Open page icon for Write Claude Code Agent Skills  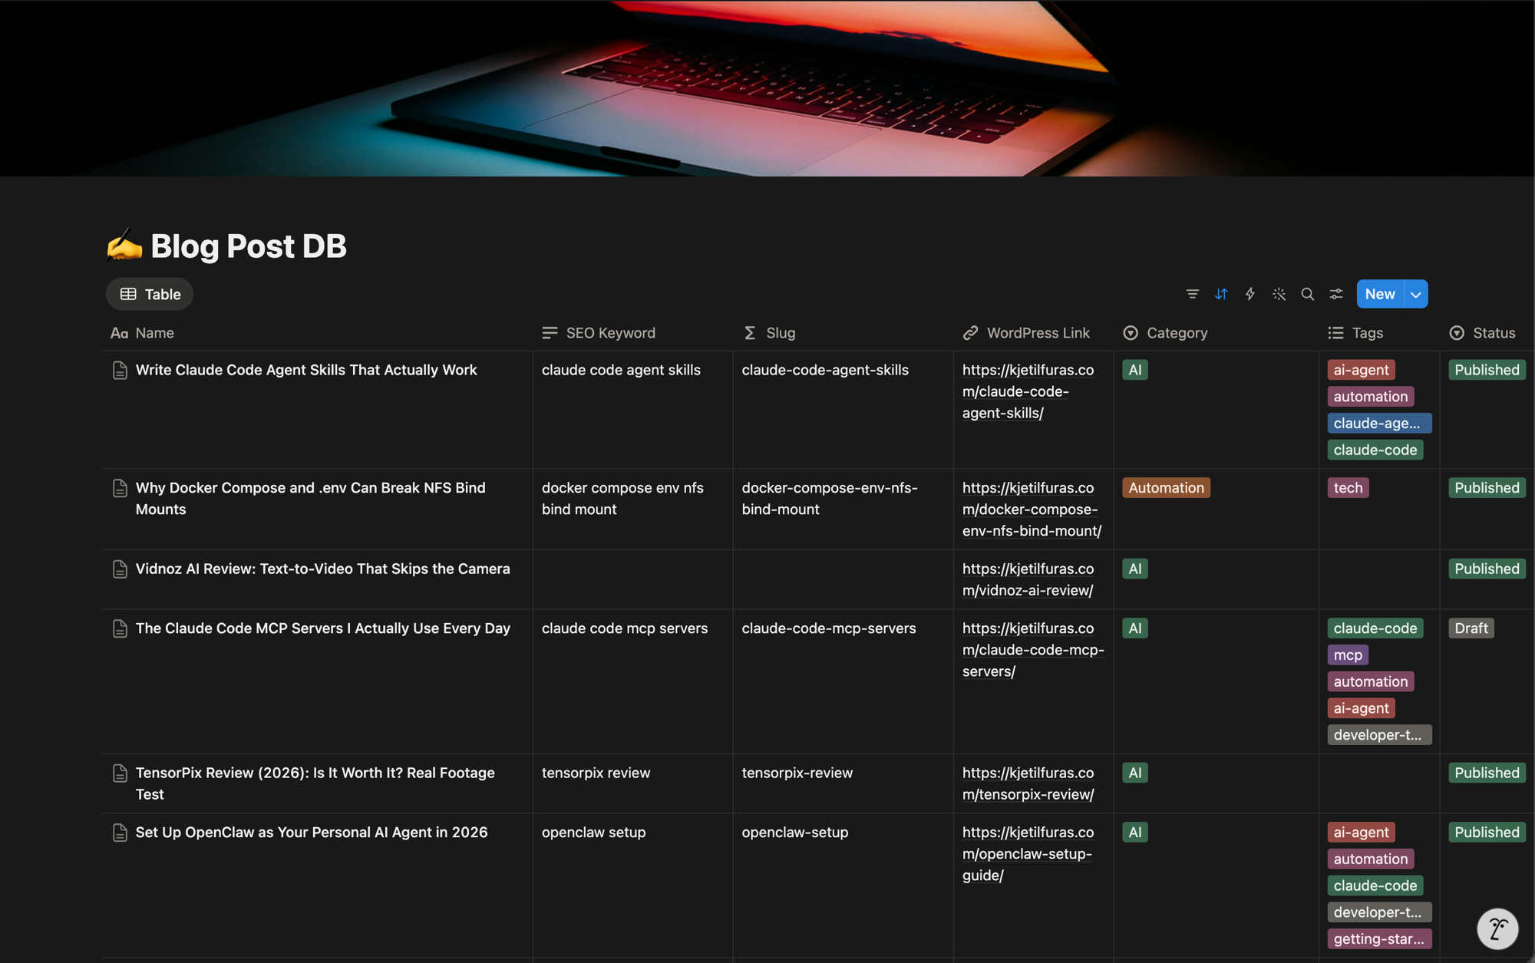tap(120, 370)
